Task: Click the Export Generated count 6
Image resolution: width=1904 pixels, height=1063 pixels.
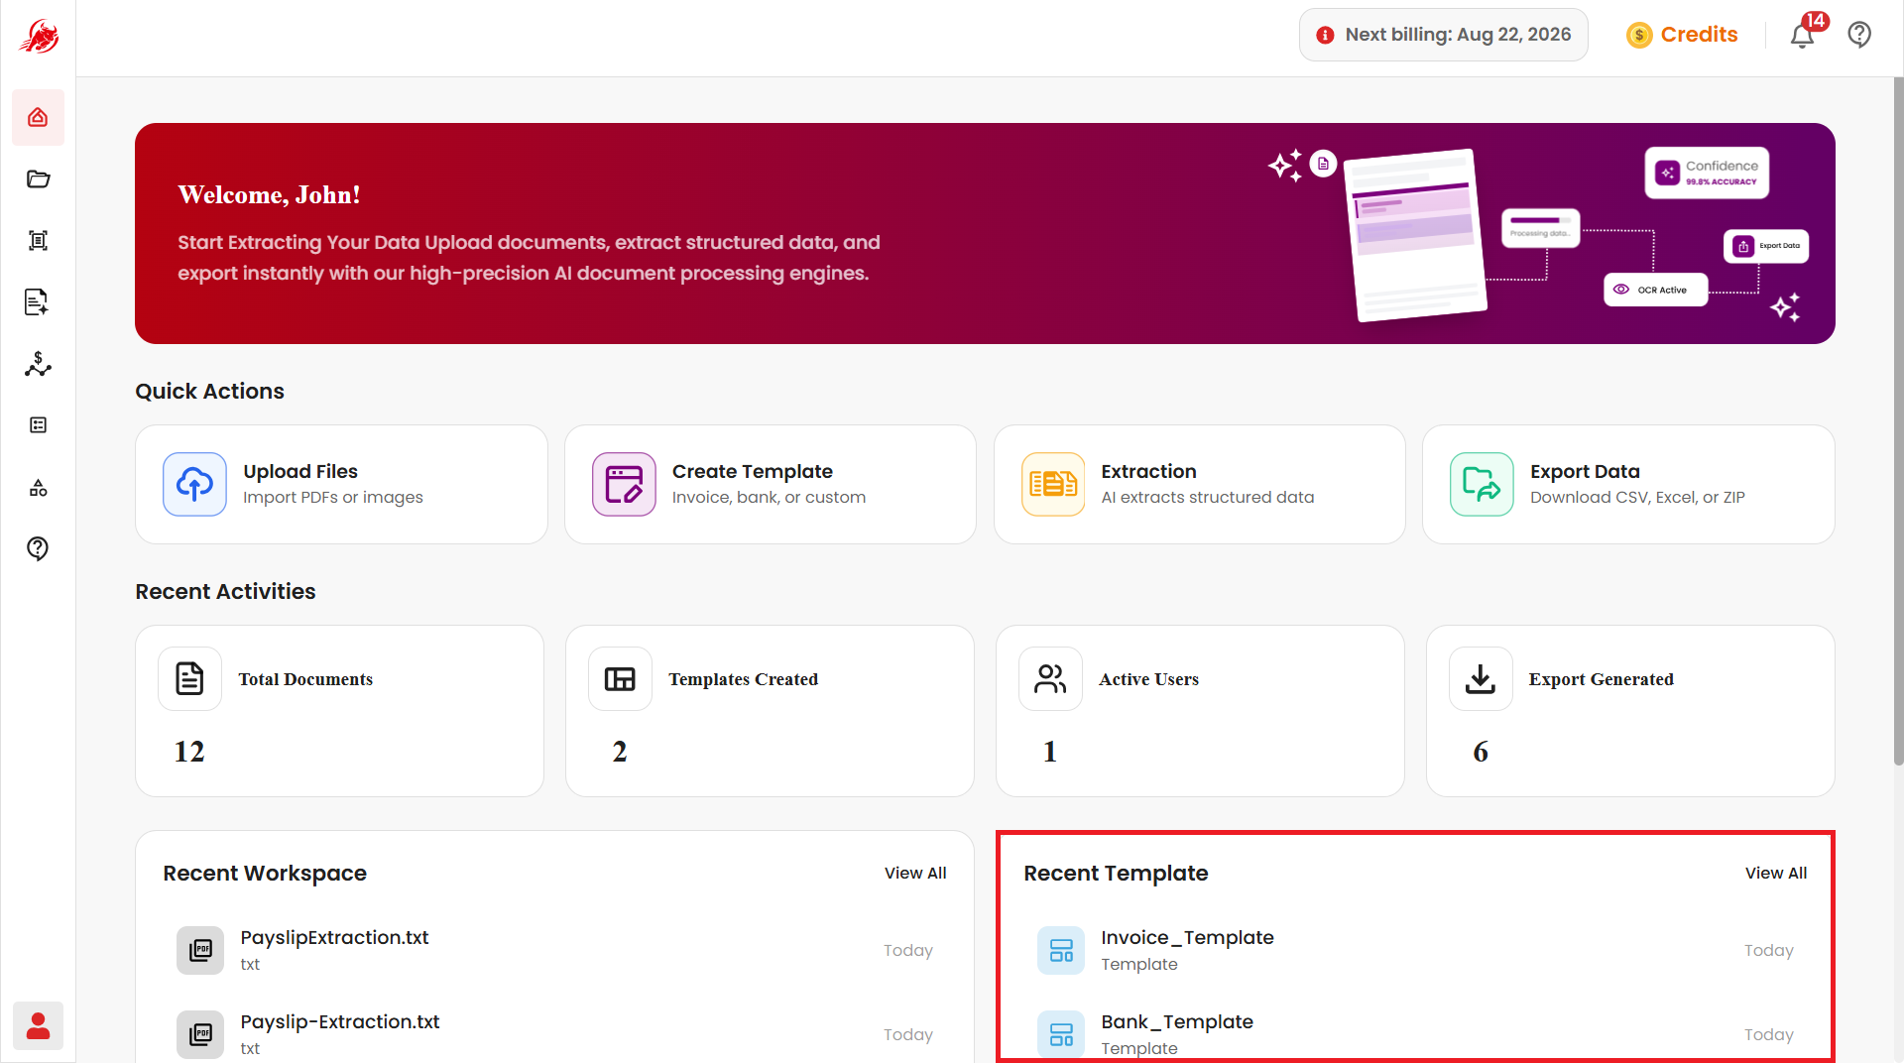Action: point(1481,752)
